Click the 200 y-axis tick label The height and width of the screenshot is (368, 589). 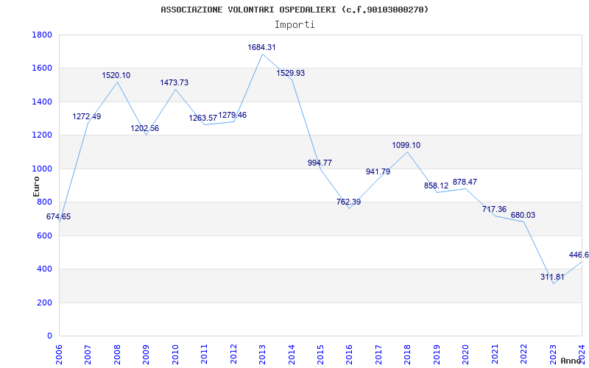click(x=44, y=302)
